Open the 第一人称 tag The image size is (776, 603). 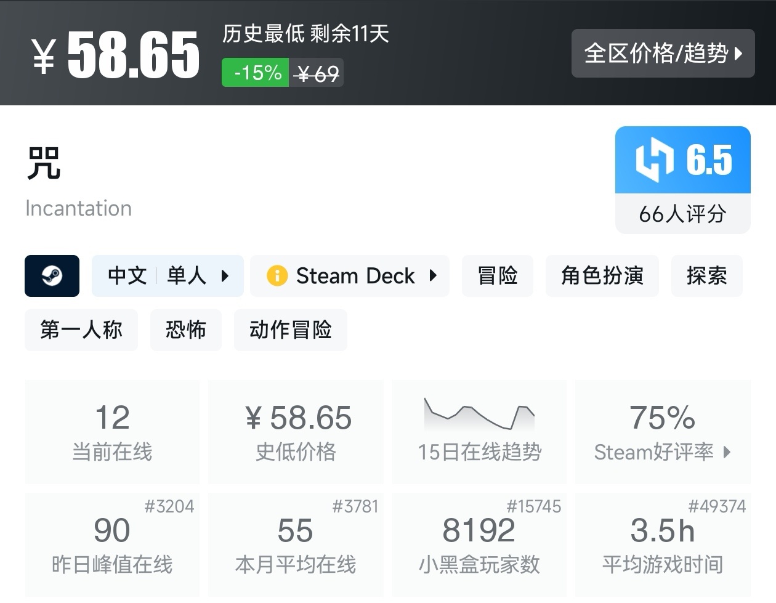81,330
